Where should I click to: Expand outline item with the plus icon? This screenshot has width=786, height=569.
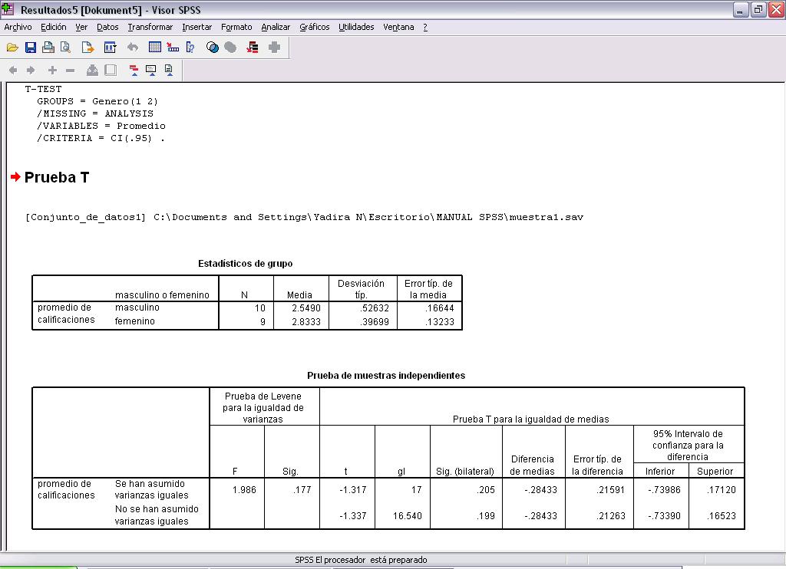pyautogui.click(x=52, y=70)
